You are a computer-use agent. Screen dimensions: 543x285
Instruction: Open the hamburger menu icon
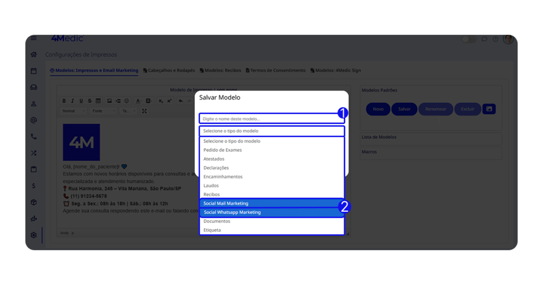click(33, 39)
